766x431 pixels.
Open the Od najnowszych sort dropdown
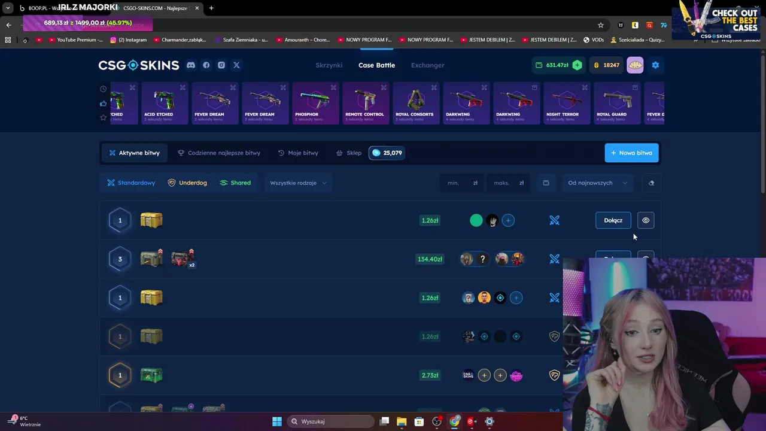click(597, 183)
